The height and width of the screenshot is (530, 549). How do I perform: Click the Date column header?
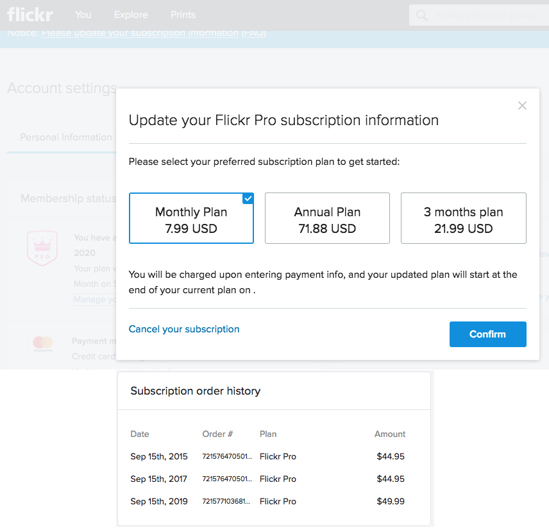140,434
